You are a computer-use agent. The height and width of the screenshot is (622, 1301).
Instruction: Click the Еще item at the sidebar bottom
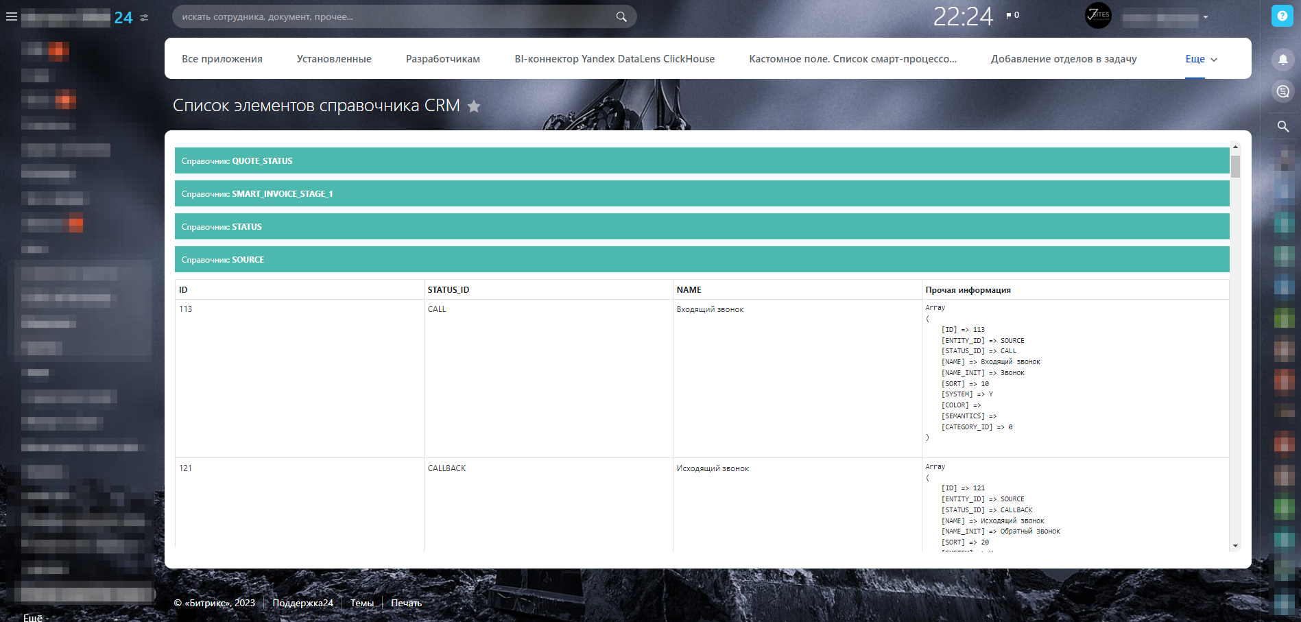pos(33,617)
